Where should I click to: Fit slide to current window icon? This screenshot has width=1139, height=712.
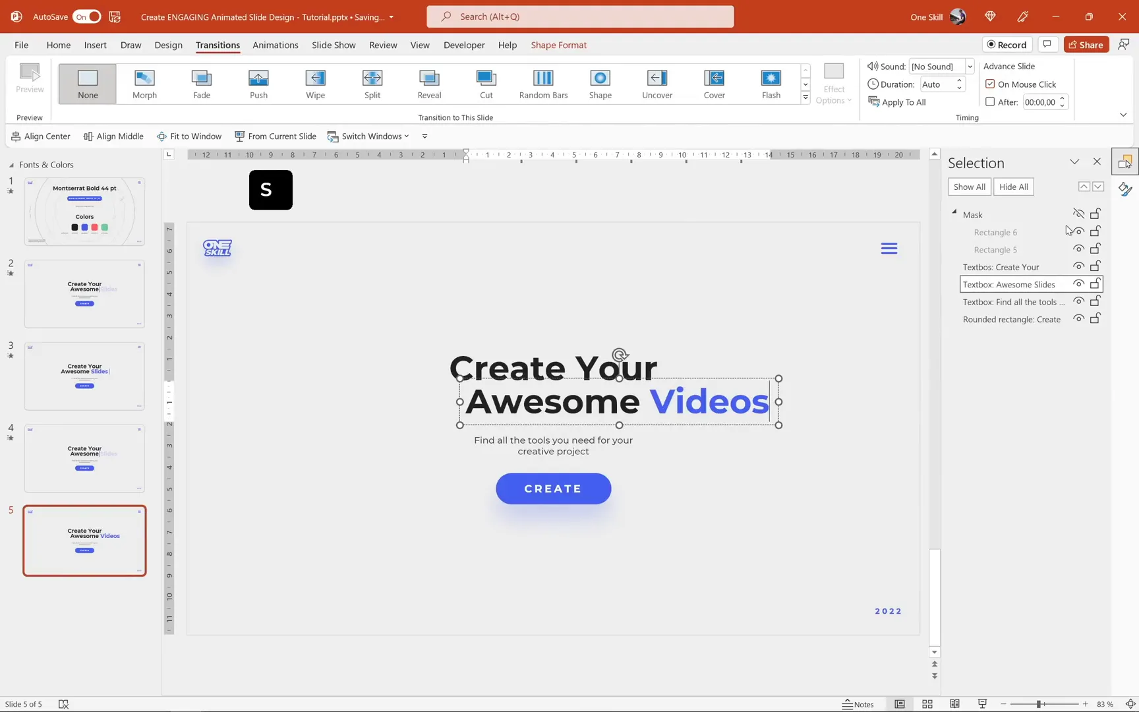[1130, 704]
